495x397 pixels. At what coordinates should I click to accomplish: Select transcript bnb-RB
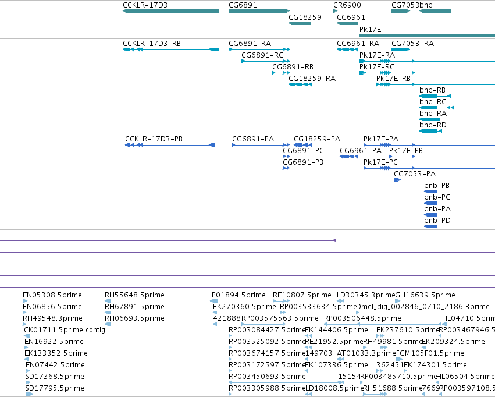click(435, 95)
